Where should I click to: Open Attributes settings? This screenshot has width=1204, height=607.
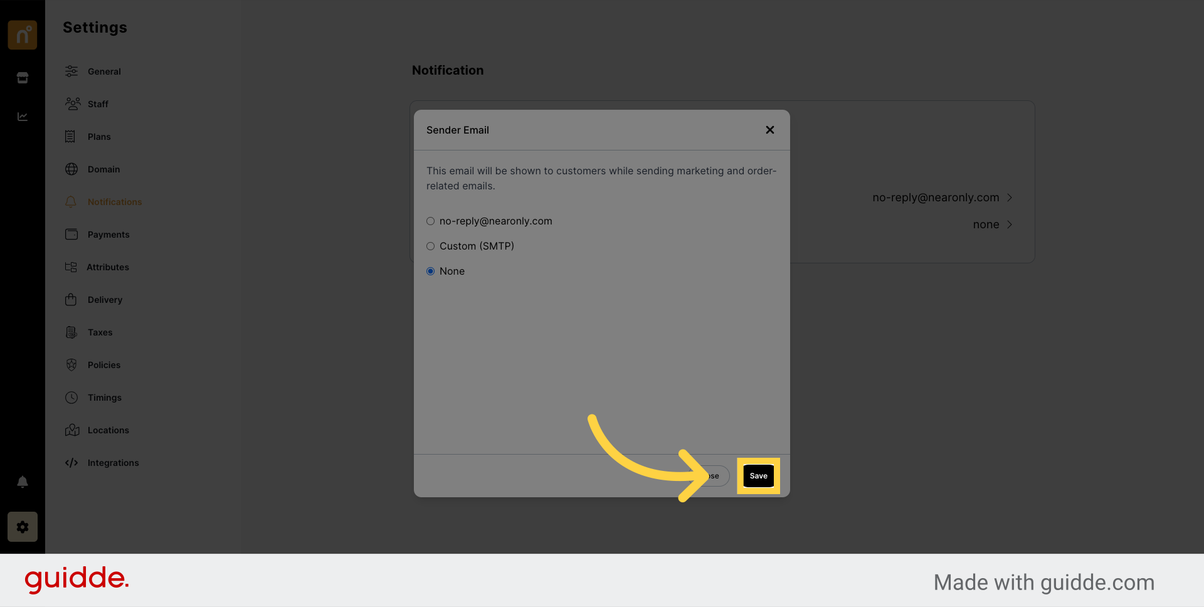[108, 267]
